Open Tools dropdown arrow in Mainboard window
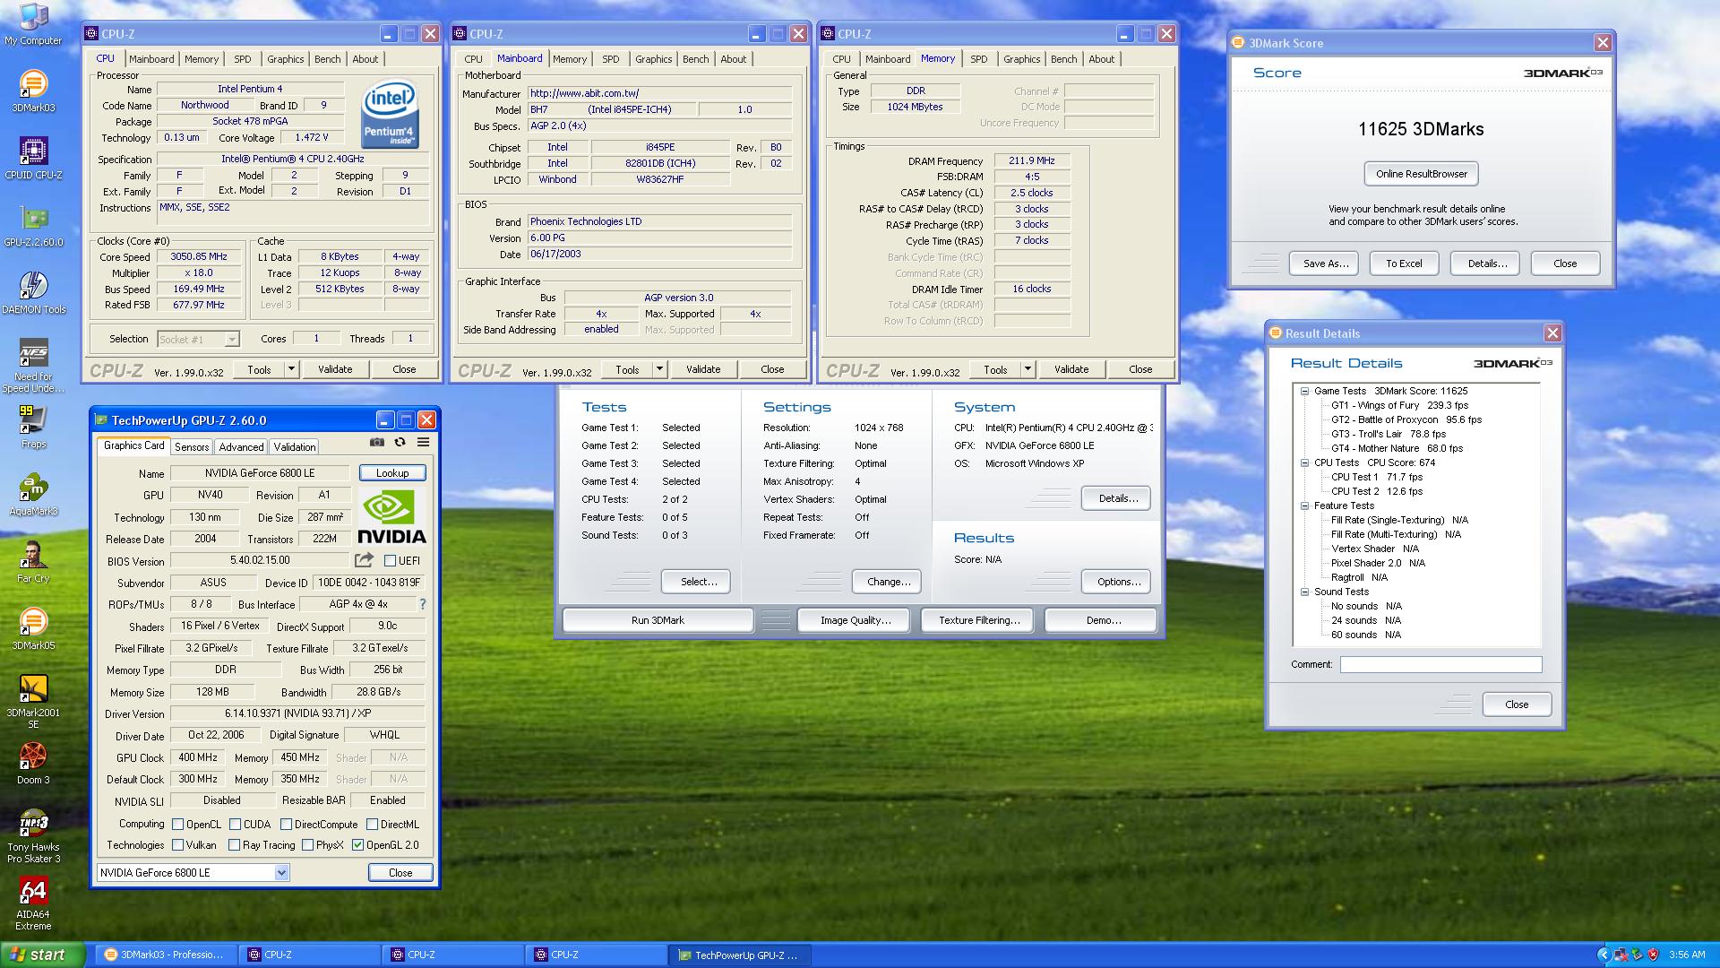Image resolution: width=1720 pixels, height=968 pixels. click(659, 369)
